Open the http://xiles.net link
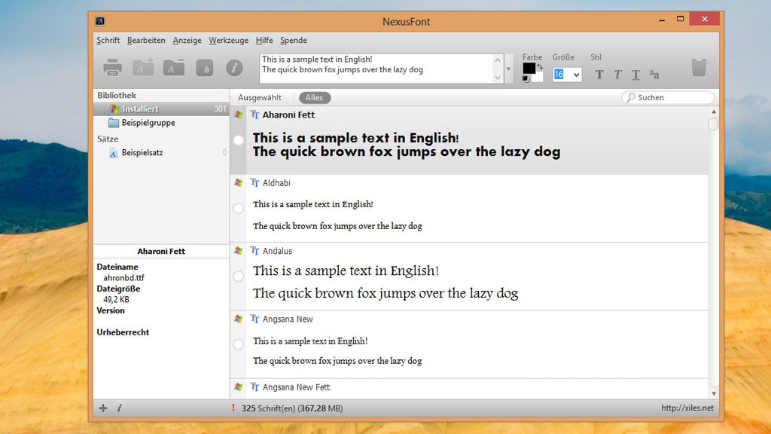 (x=687, y=408)
